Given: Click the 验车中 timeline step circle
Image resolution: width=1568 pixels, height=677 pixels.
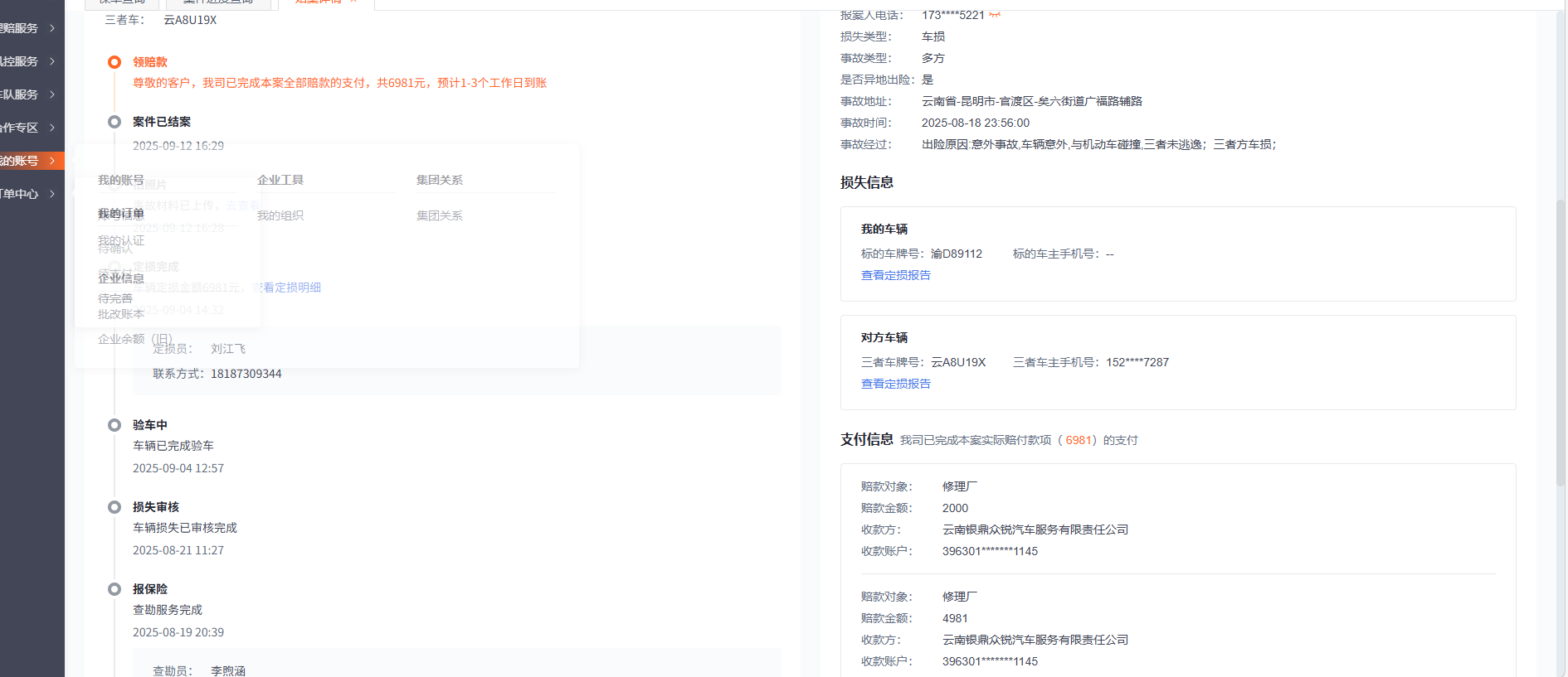Looking at the screenshot, I should (x=114, y=425).
